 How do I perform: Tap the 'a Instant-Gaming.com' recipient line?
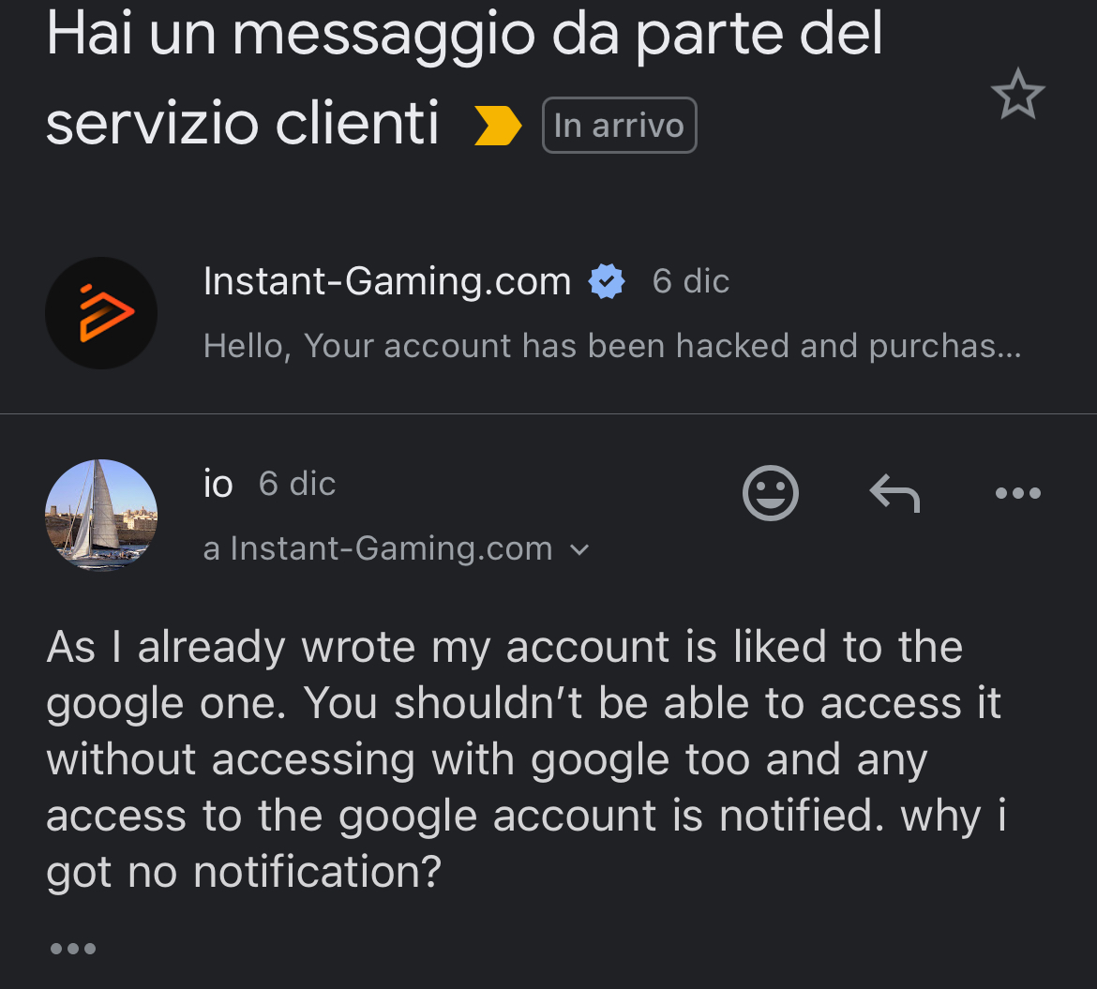pos(378,548)
